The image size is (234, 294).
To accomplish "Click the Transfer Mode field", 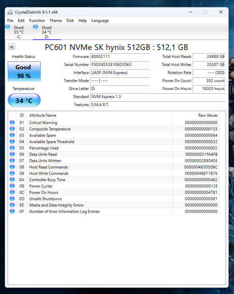I will (x=120, y=81).
